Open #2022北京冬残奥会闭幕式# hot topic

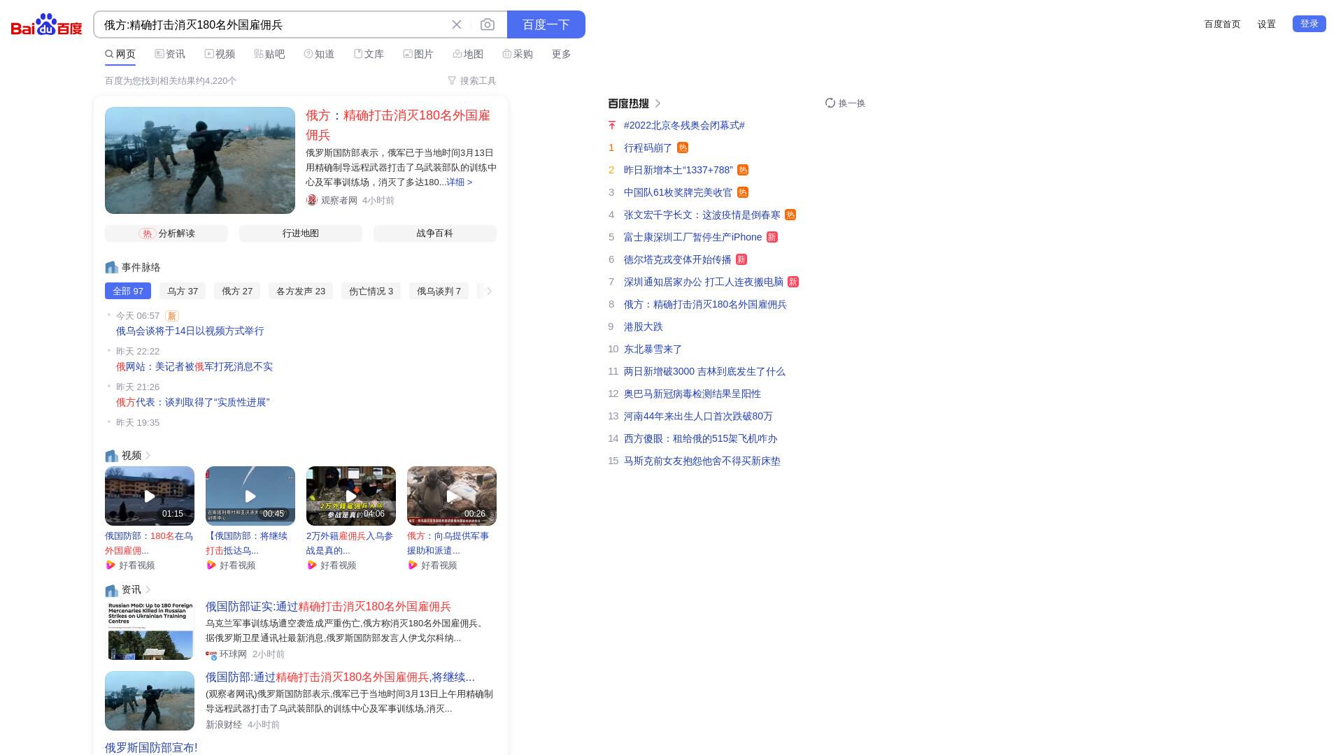(x=684, y=125)
